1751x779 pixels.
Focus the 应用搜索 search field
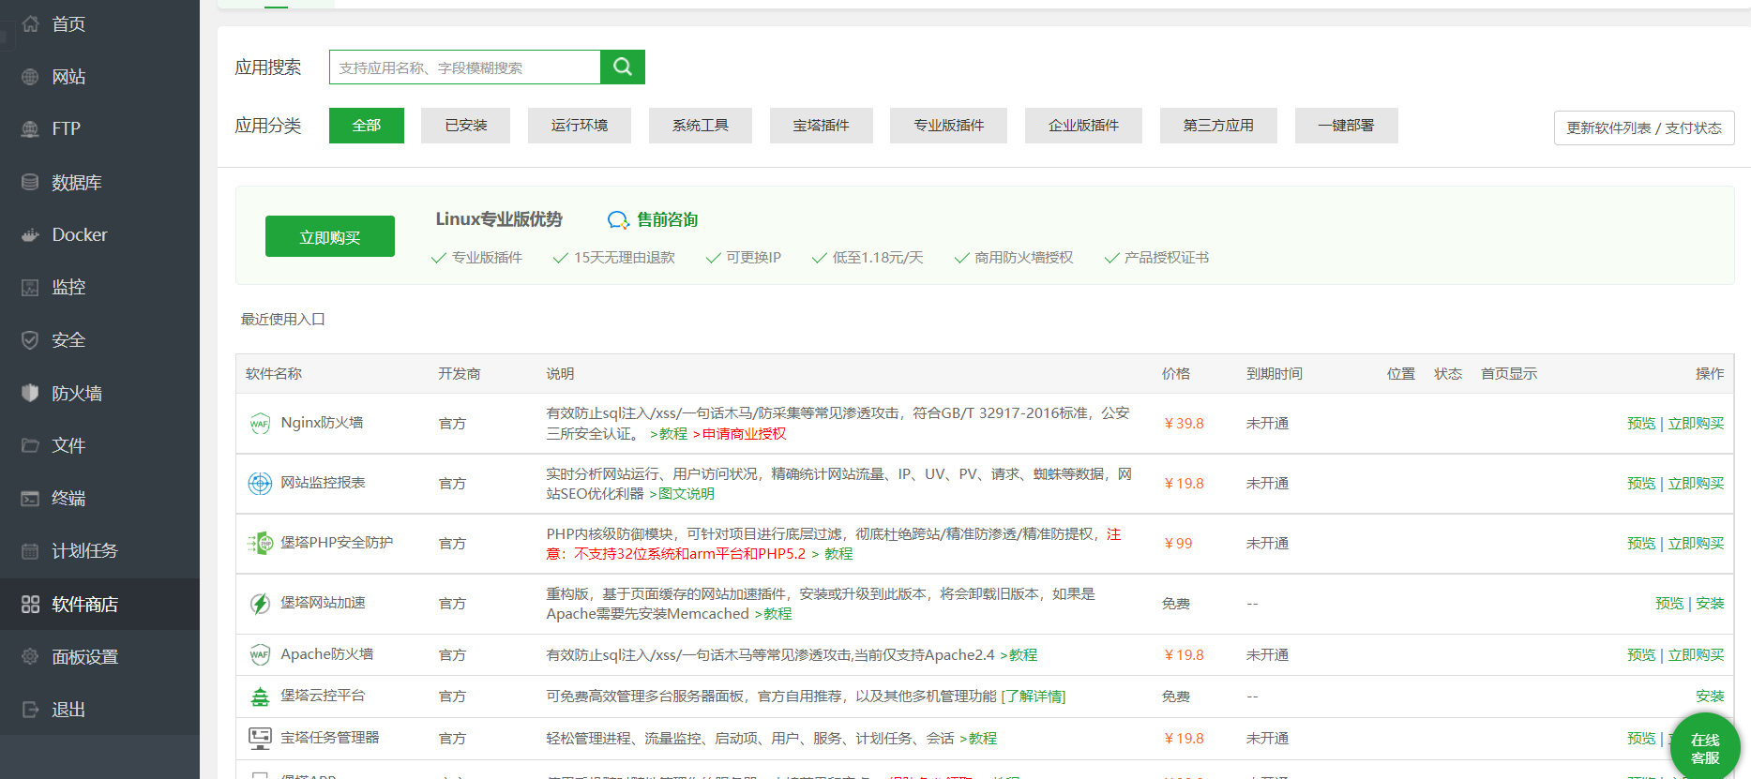(465, 67)
